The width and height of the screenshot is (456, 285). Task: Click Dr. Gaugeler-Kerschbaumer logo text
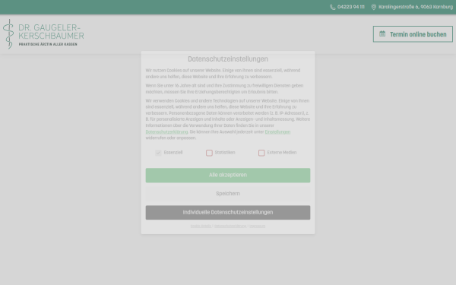coord(51,32)
